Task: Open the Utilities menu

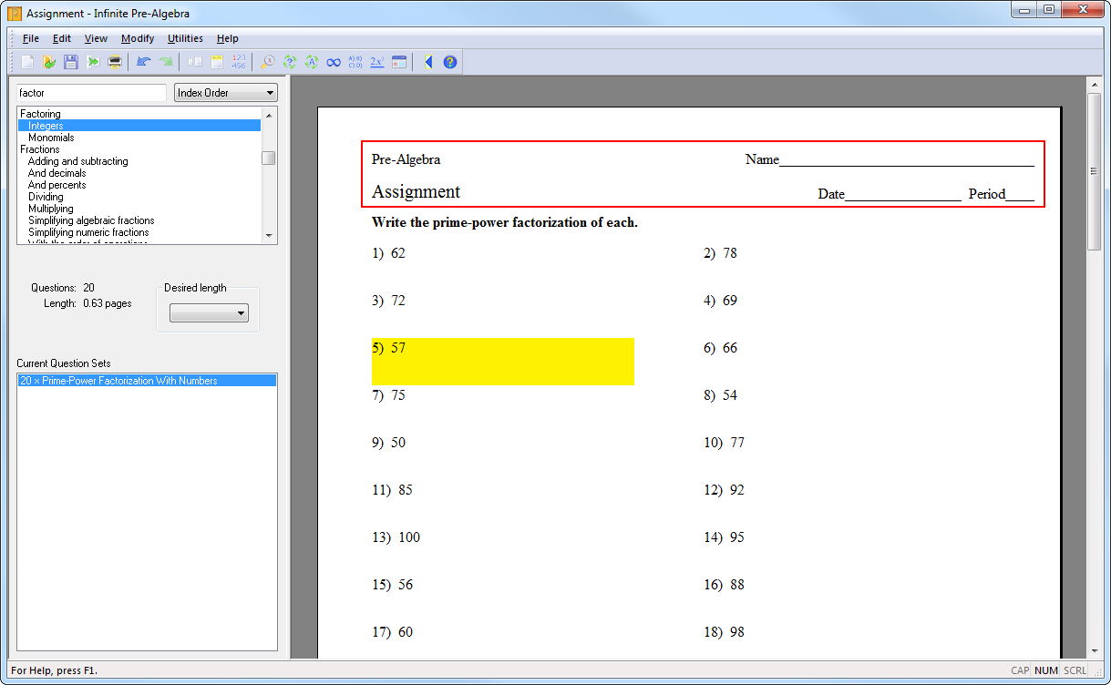Action: [185, 38]
